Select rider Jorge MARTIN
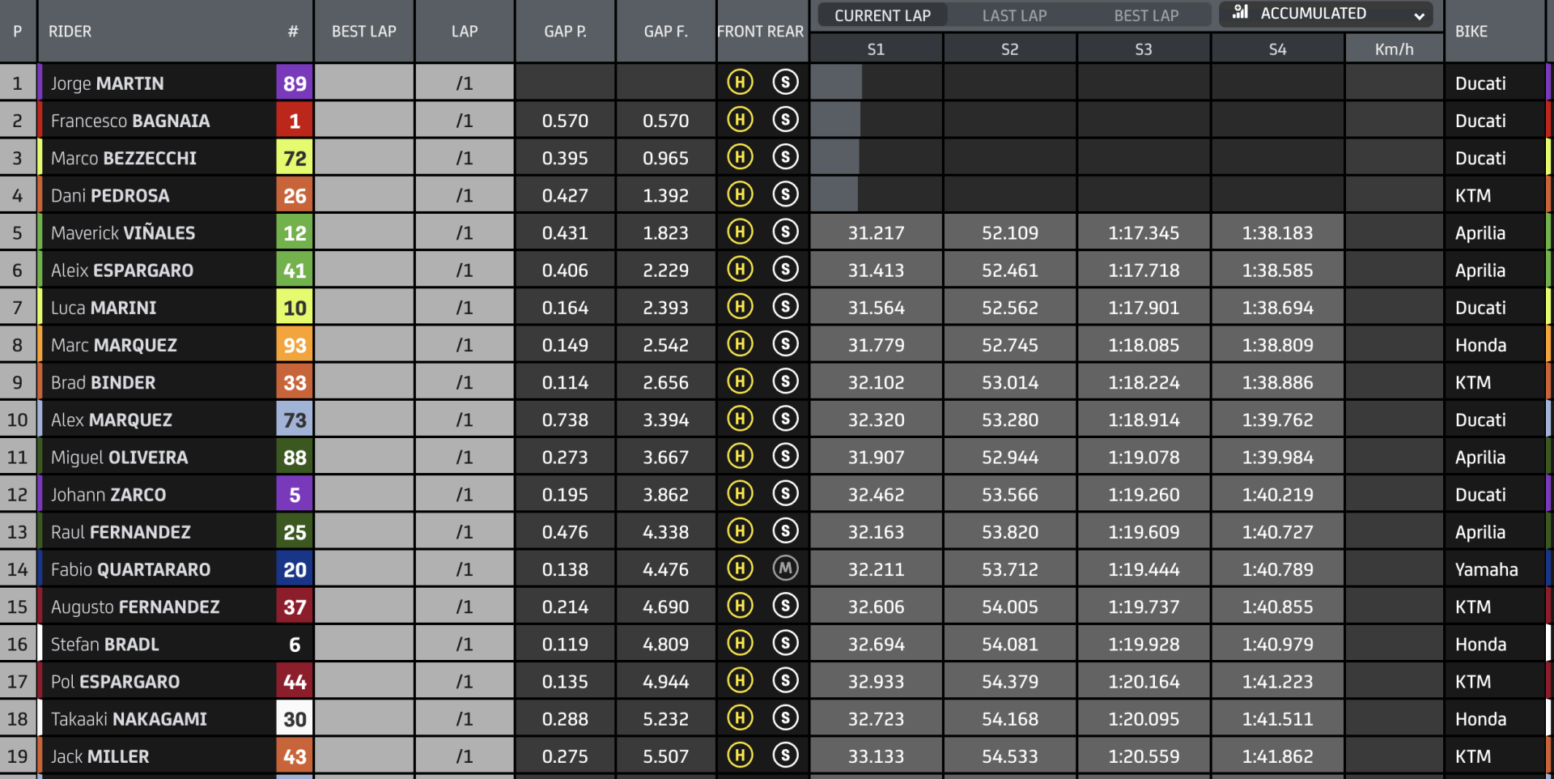The height and width of the screenshot is (779, 1554). coord(107,83)
